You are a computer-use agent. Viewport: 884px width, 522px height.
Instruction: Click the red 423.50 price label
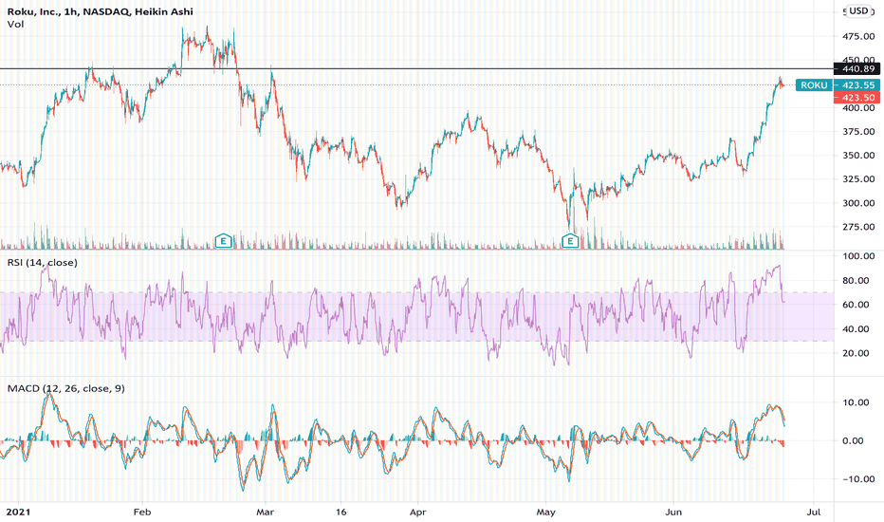[857, 98]
